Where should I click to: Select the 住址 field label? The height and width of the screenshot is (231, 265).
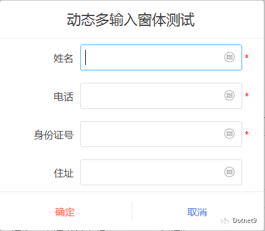pyautogui.click(x=64, y=173)
